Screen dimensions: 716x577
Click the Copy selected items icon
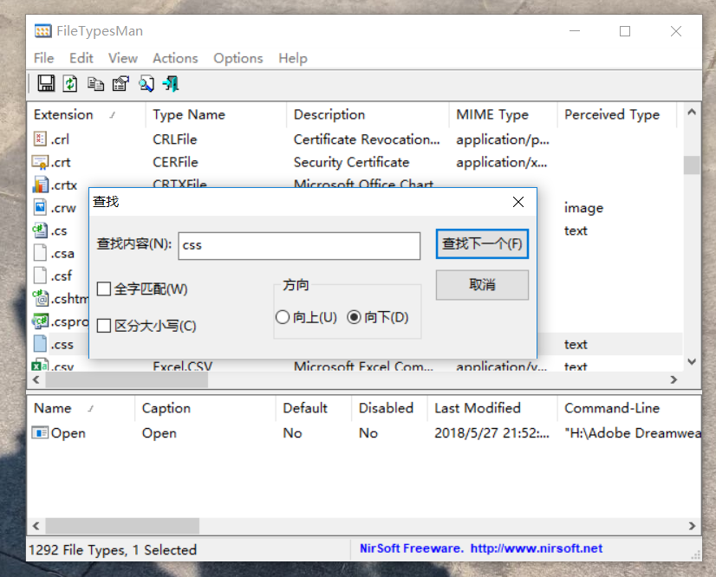[x=95, y=83]
